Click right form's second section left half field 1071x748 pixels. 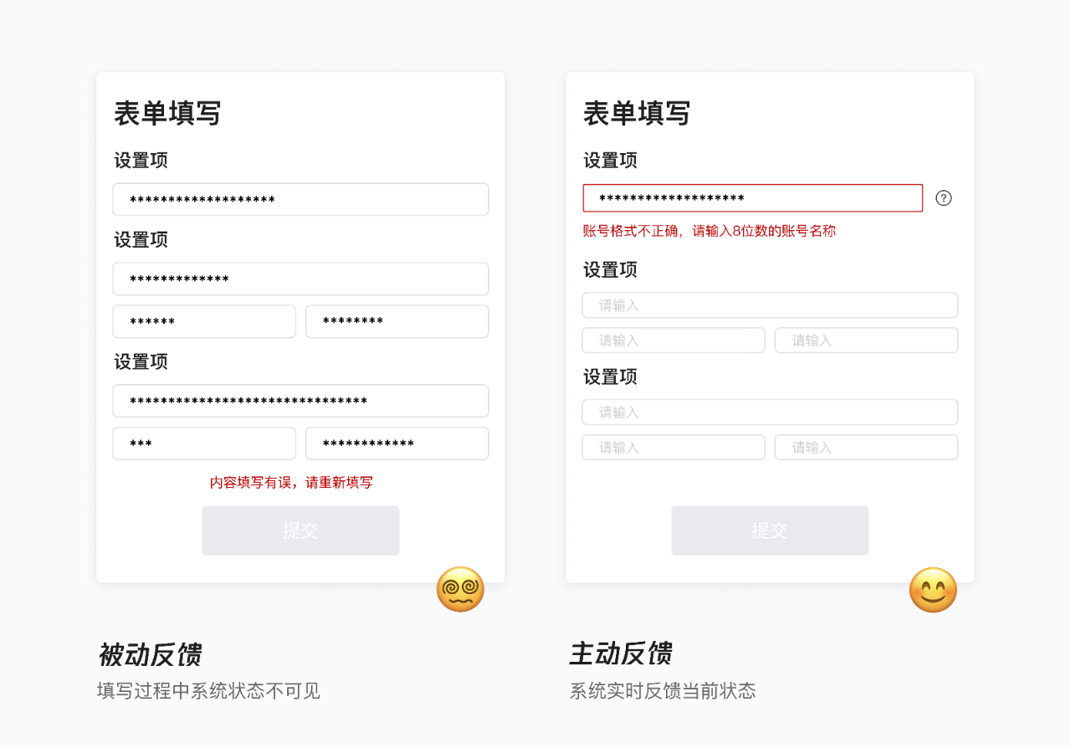pos(674,341)
